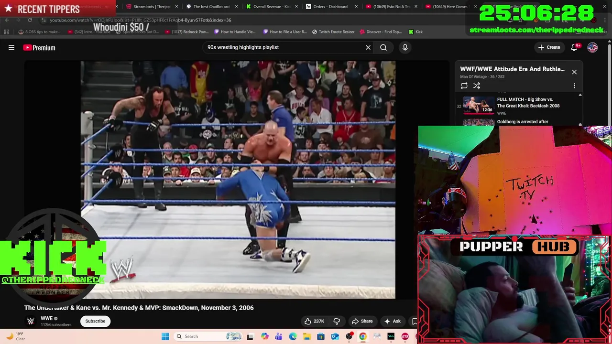Open YouTube notifications bell

(x=575, y=47)
